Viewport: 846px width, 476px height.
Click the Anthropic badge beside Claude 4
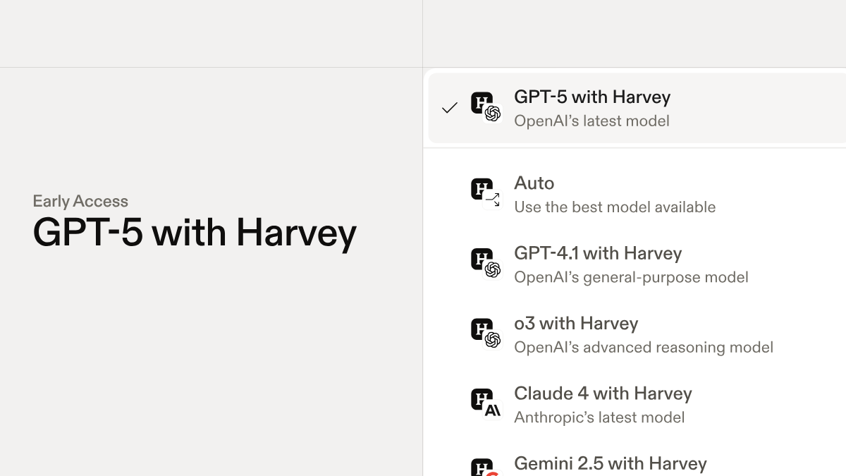click(491, 410)
